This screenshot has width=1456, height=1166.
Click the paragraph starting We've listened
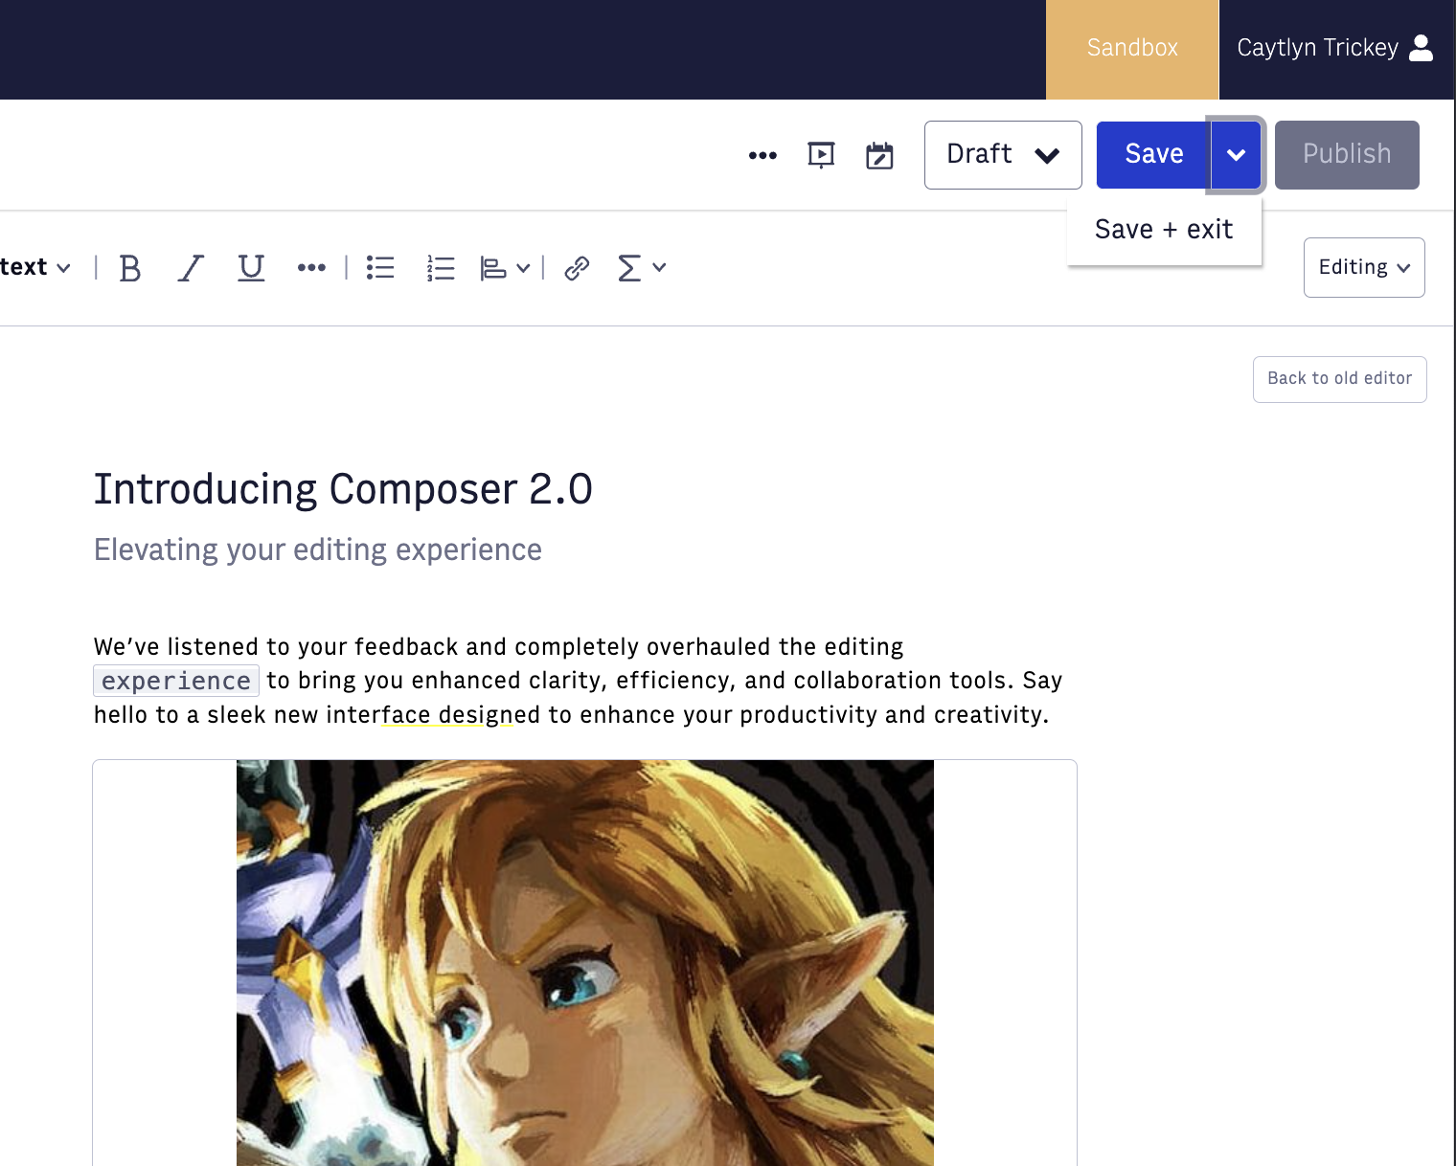click(x=579, y=681)
